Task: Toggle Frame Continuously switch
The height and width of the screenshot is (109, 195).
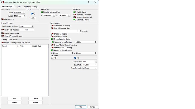Action: coord(3,33)
